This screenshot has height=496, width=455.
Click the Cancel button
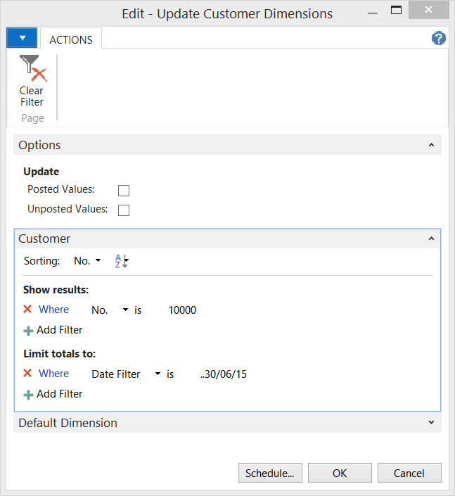coord(409,473)
